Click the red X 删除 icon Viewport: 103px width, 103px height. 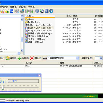point(32,58)
